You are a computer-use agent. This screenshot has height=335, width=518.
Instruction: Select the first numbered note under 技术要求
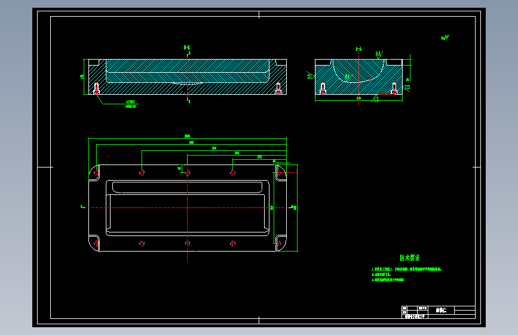(x=406, y=269)
